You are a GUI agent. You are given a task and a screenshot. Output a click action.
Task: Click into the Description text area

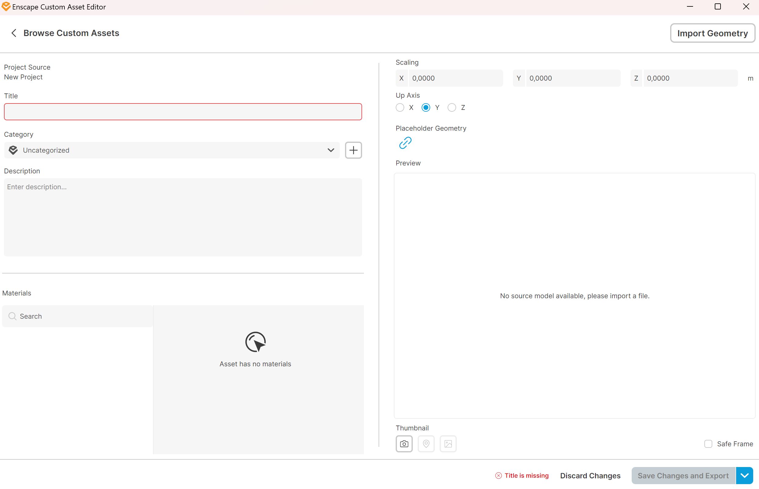(x=183, y=217)
